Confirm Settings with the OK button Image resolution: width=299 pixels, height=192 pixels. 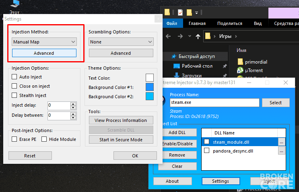pos(135,156)
